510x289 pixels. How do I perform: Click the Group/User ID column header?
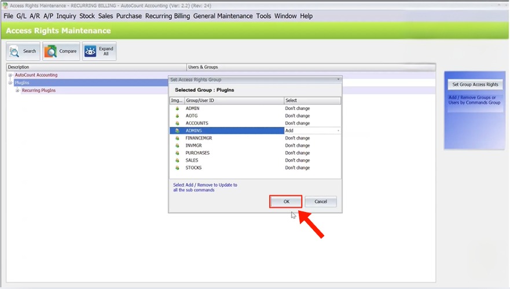coord(234,101)
